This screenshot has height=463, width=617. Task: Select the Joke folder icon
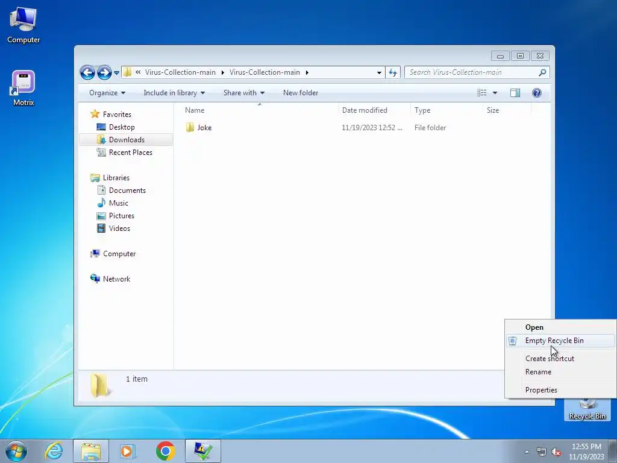coord(190,128)
